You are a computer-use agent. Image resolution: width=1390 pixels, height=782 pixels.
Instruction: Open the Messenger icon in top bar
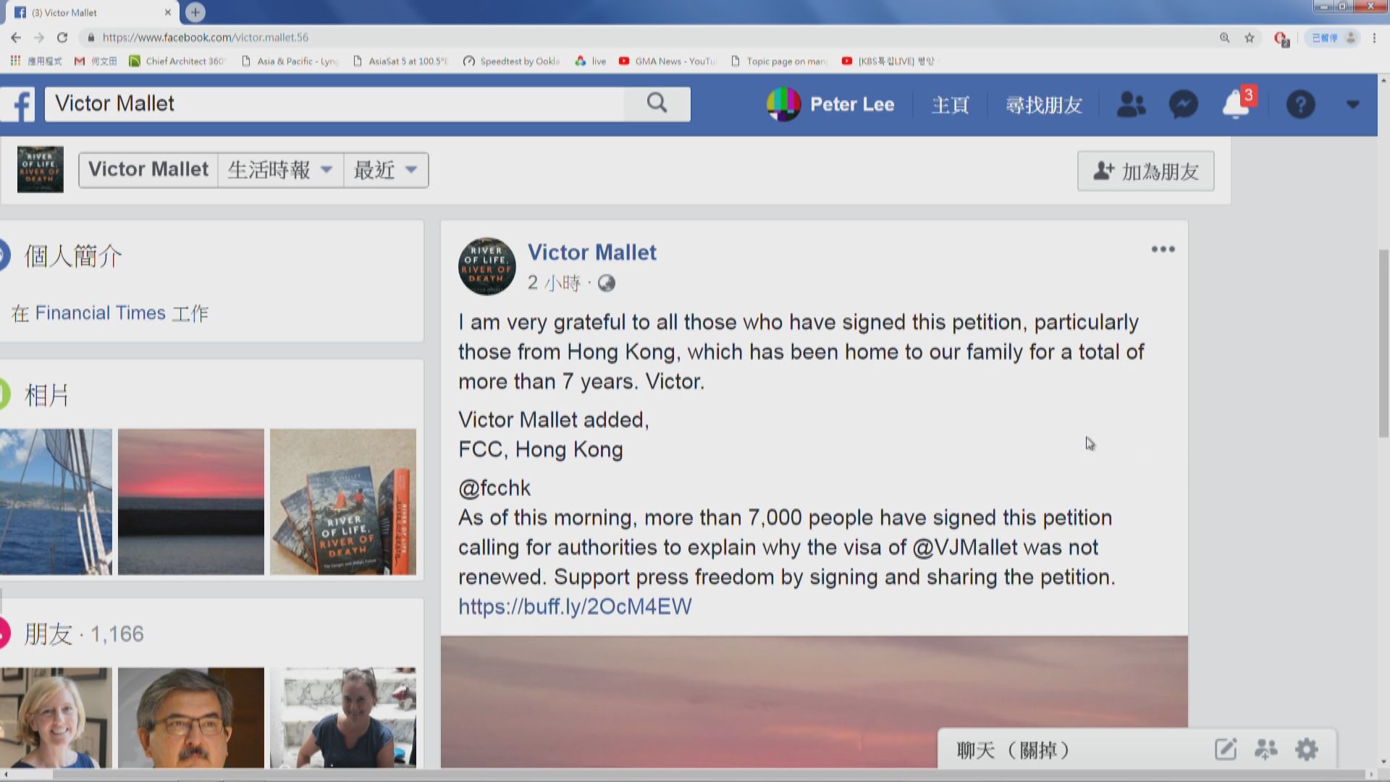[x=1183, y=105]
